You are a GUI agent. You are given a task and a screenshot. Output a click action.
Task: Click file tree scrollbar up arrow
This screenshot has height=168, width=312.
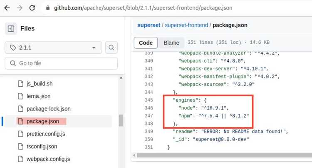point(121,78)
